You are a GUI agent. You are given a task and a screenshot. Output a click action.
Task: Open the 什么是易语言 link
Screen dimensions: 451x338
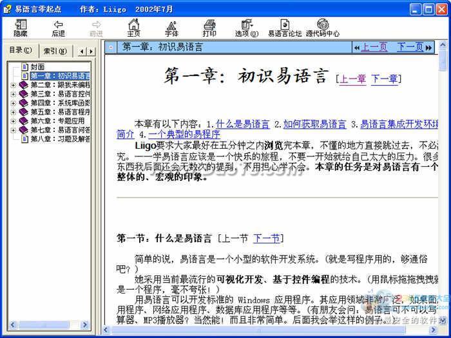(242, 124)
